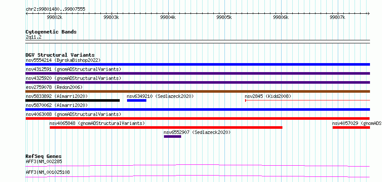Click the red nsv4057029 variant bar
Image resolution: width=382 pixels, height=182 pixels.
351,127
